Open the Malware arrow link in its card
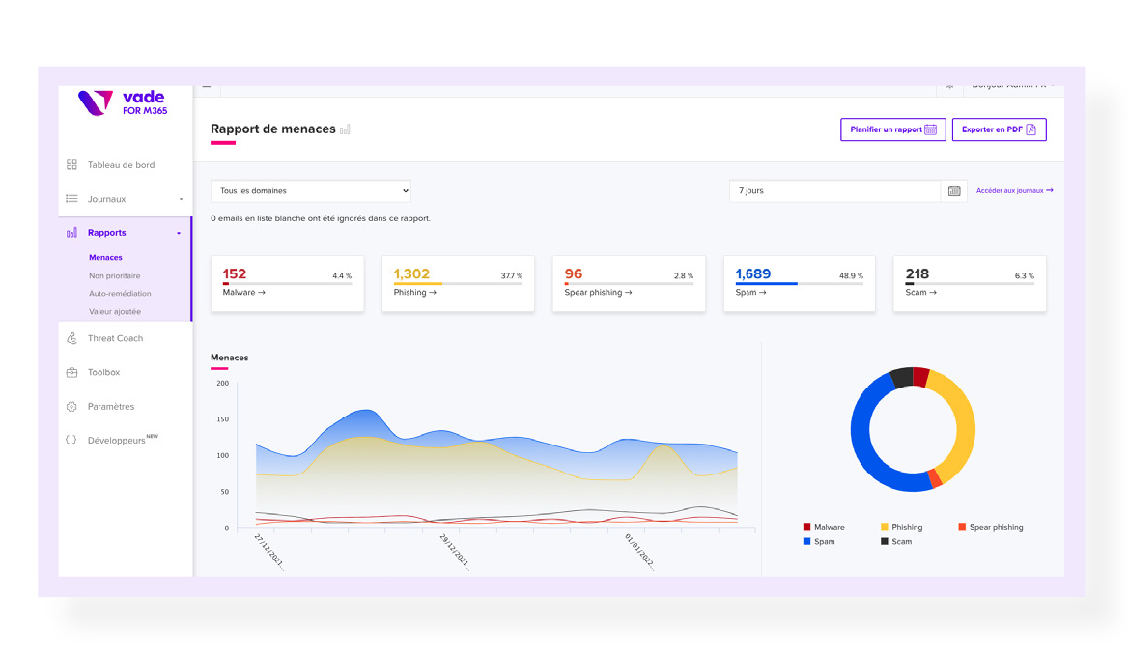 click(x=244, y=293)
